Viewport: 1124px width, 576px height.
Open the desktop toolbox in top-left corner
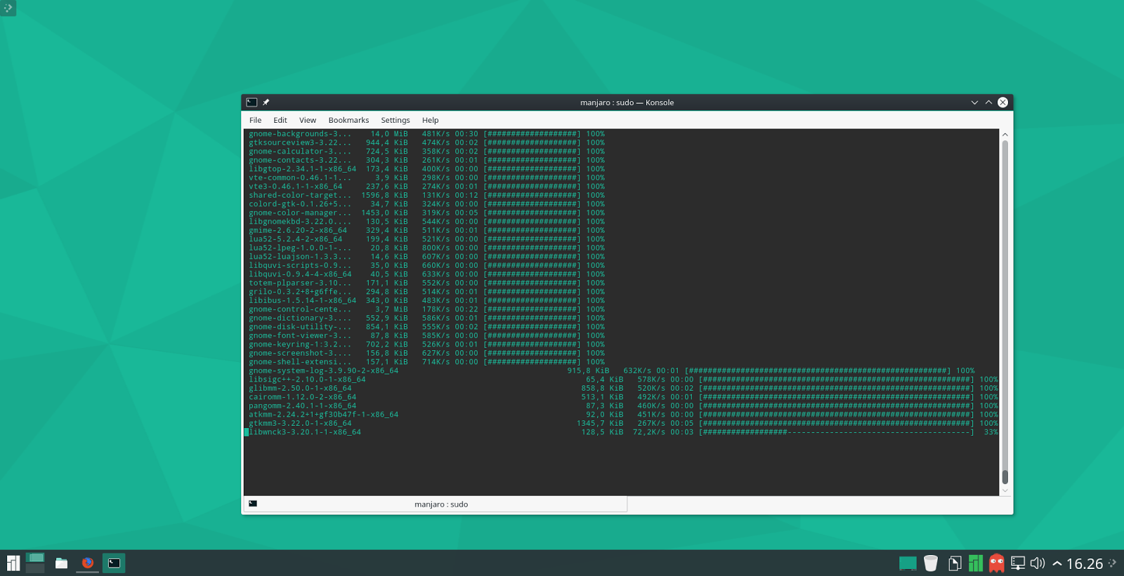click(x=8, y=8)
